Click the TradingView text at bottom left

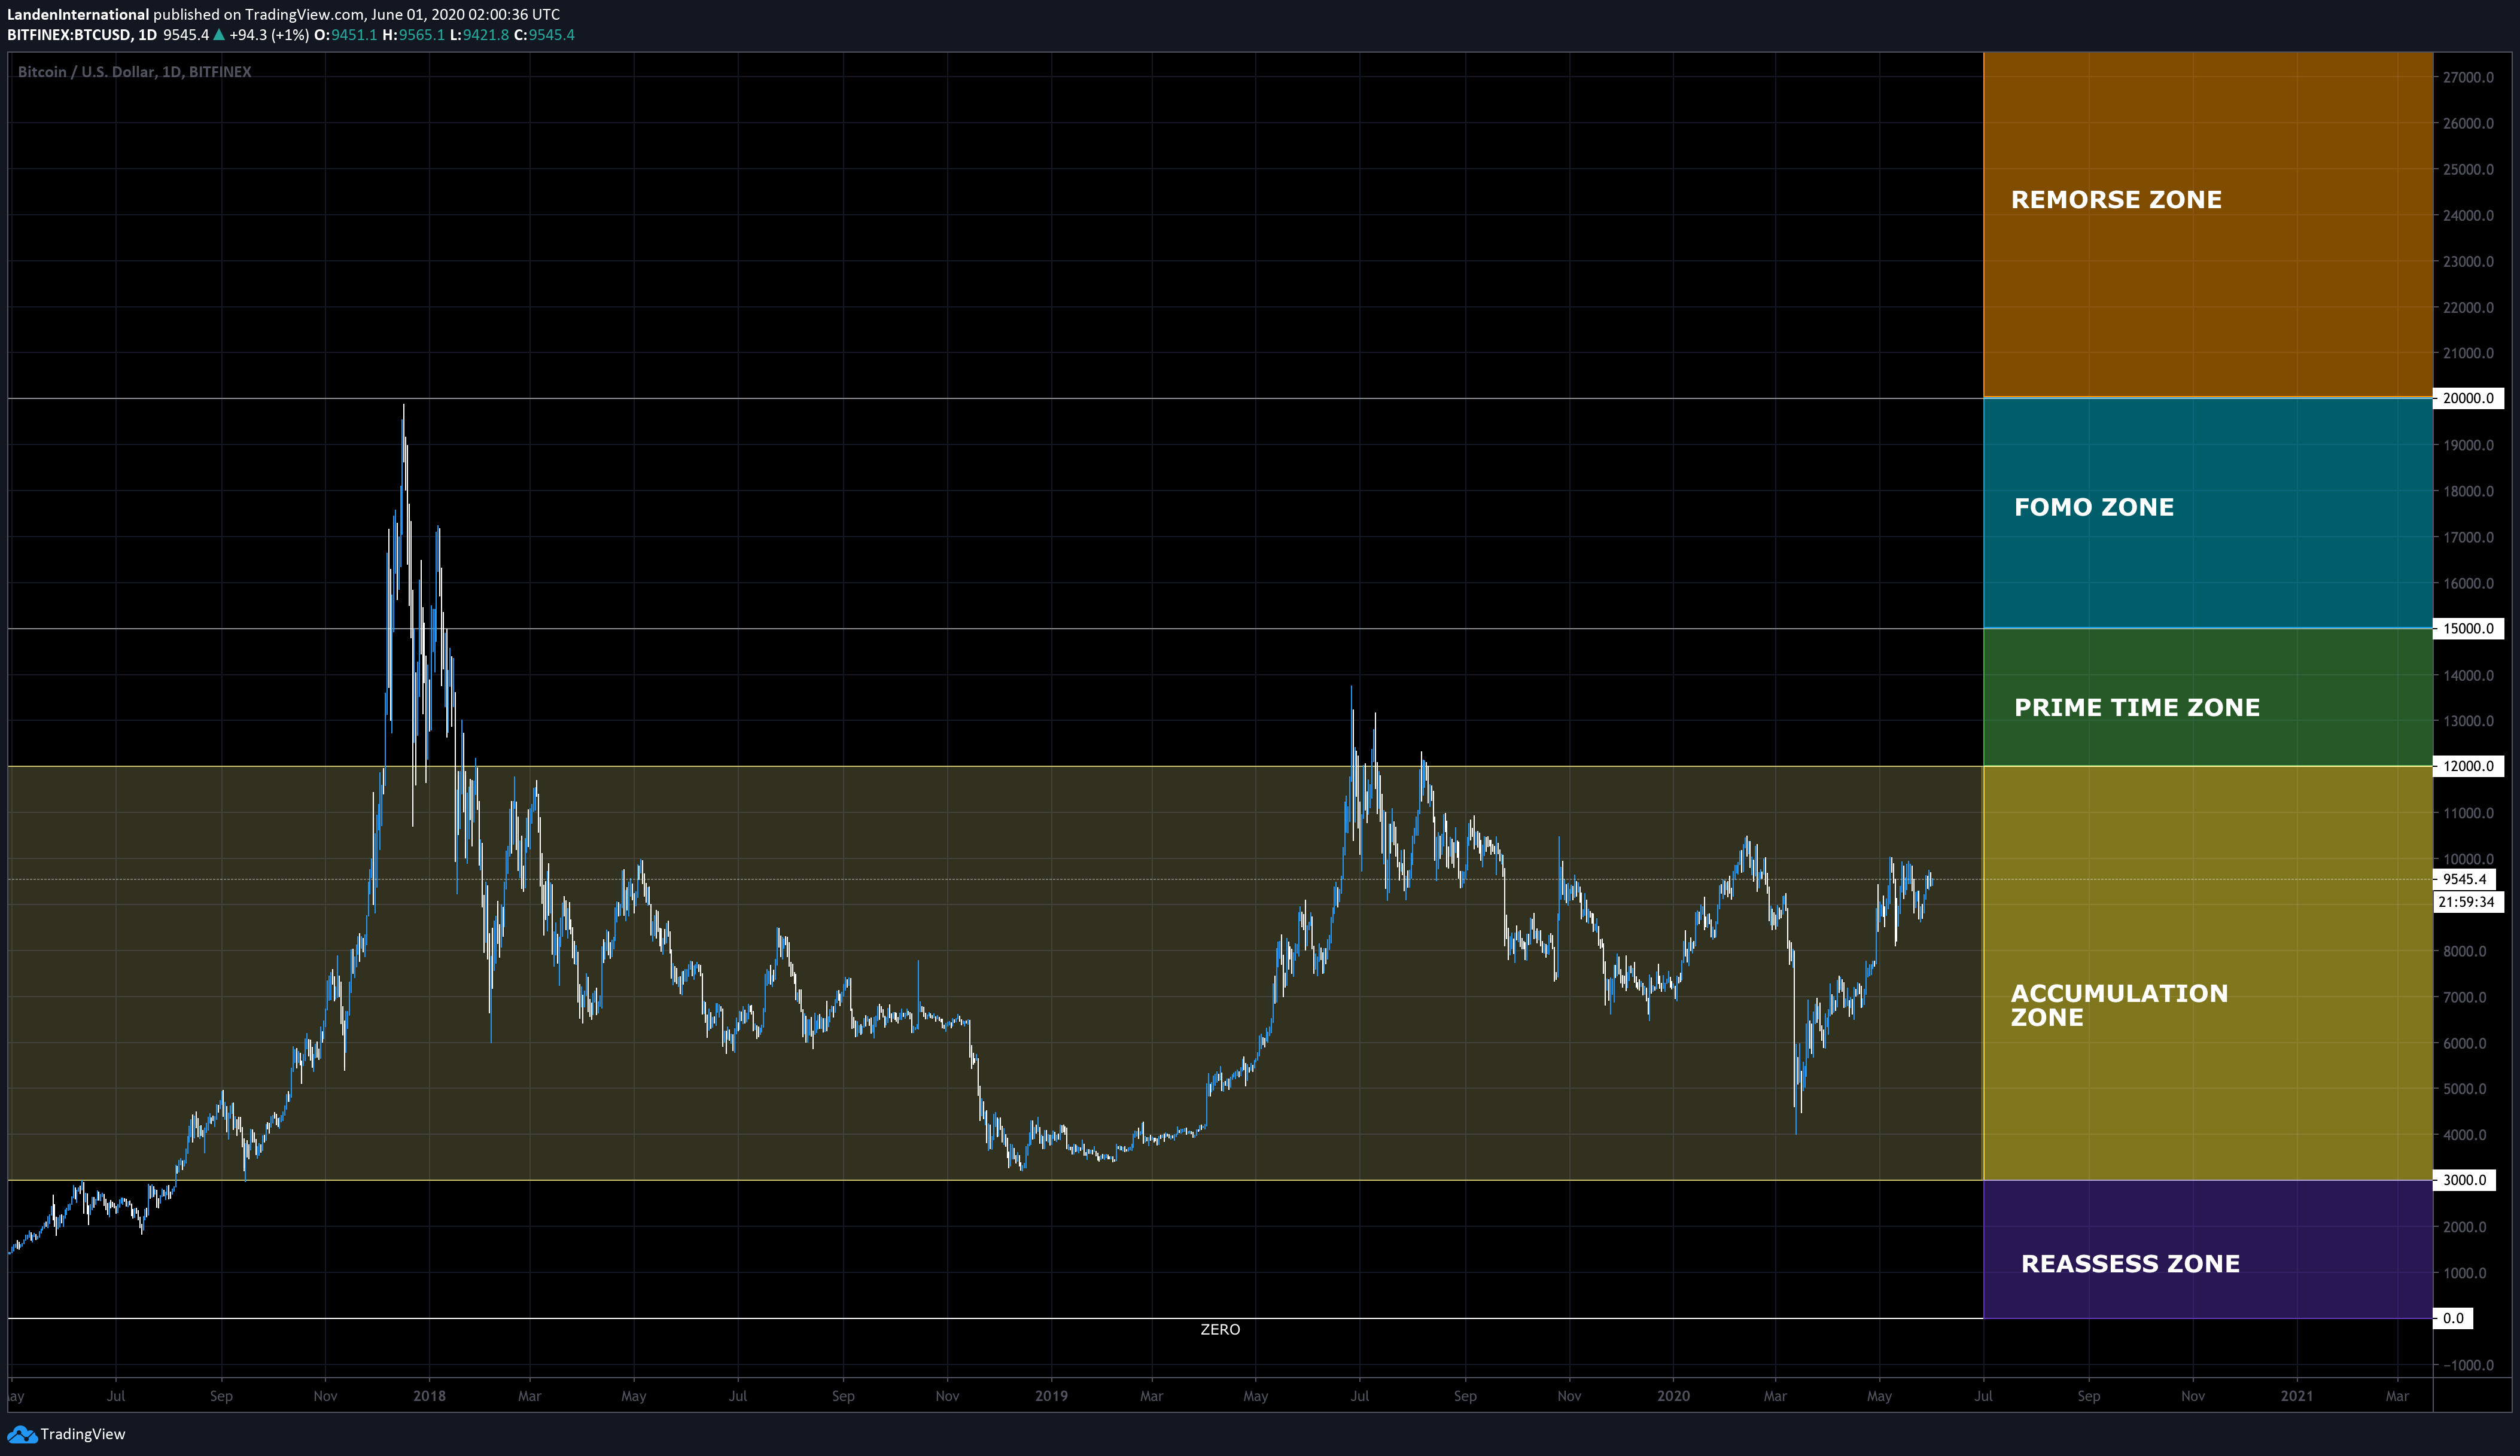[x=83, y=1434]
